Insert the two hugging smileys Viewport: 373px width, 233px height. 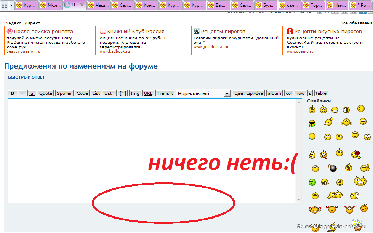[x=335, y=195]
